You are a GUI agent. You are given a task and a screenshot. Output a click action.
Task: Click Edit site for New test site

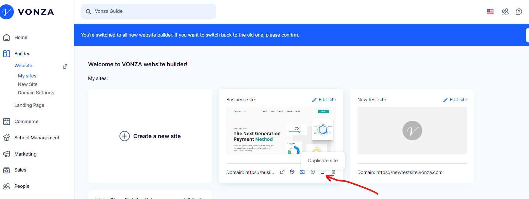point(458,100)
